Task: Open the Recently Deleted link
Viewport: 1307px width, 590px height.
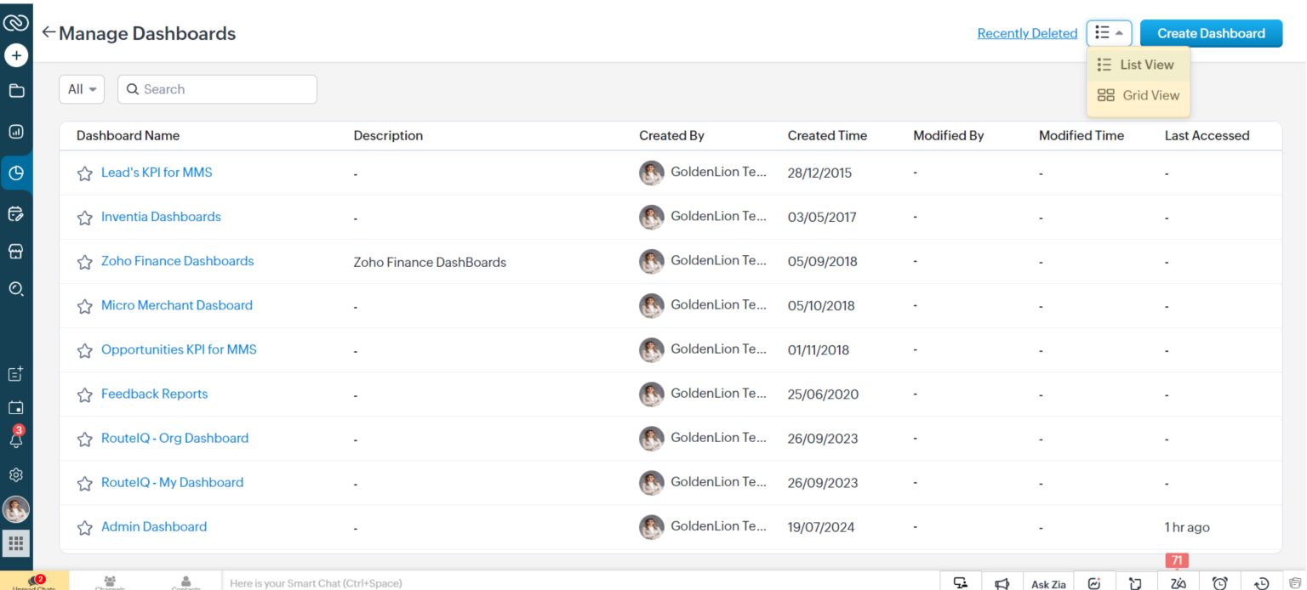Action: click(x=1027, y=33)
